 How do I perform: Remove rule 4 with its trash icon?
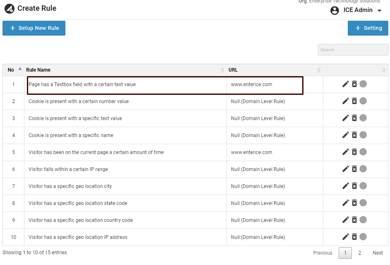(x=354, y=135)
